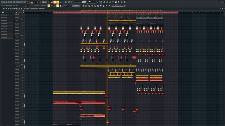Open Pattern 9 breadcrumb in playlist title

(41, 9)
